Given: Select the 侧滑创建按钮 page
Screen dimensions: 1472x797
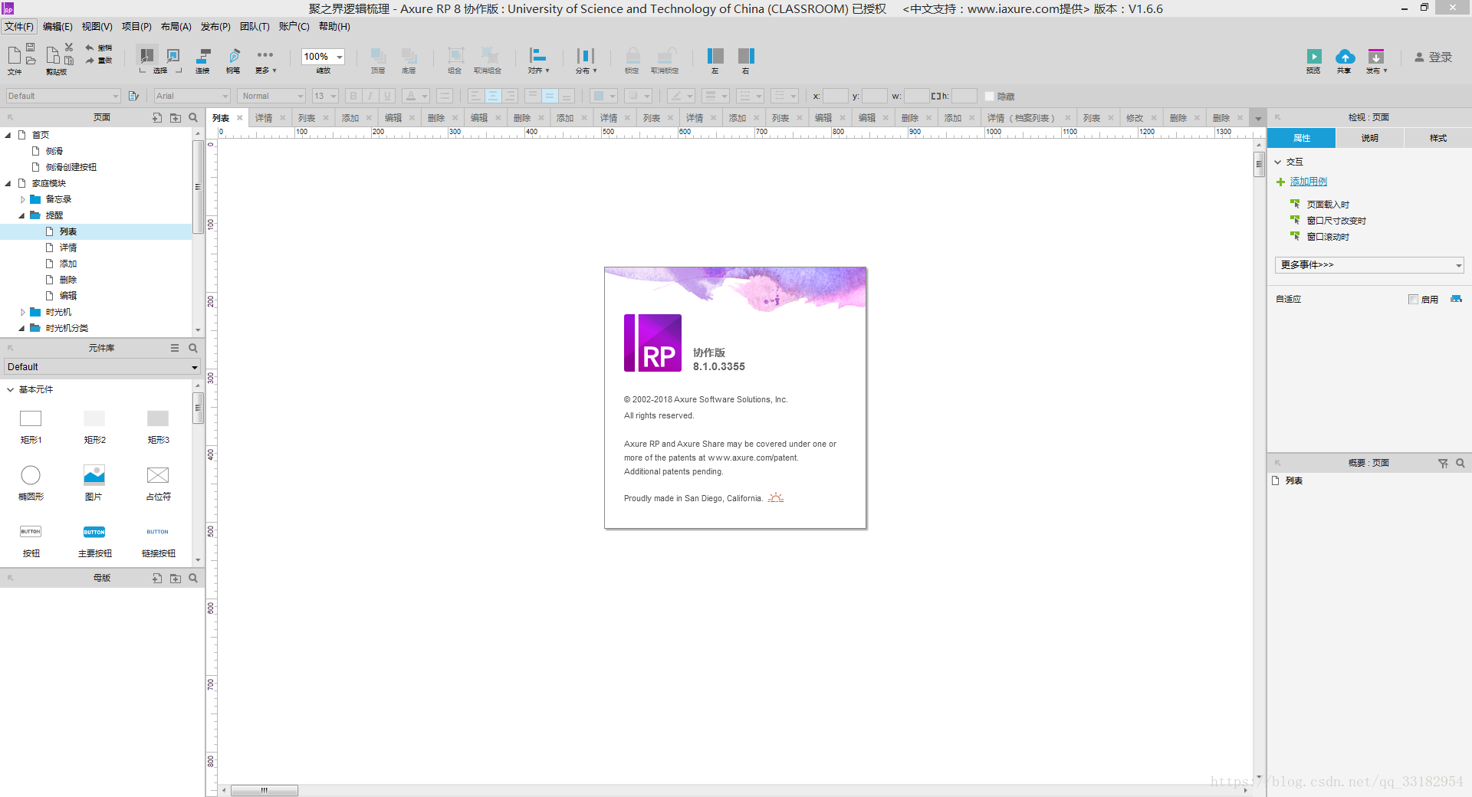Looking at the screenshot, I should [71, 167].
